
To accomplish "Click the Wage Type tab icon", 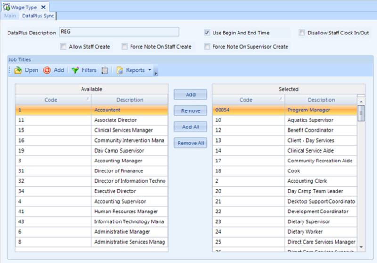I will tap(7, 7).
